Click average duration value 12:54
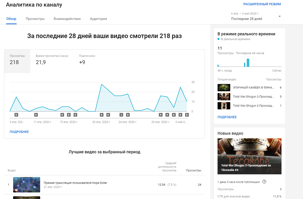 click(162, 185)
